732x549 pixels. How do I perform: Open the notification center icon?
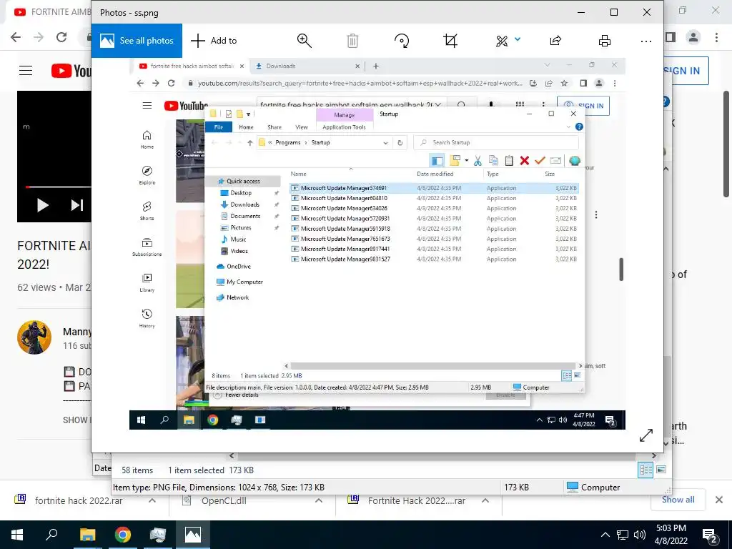[710, 535]
